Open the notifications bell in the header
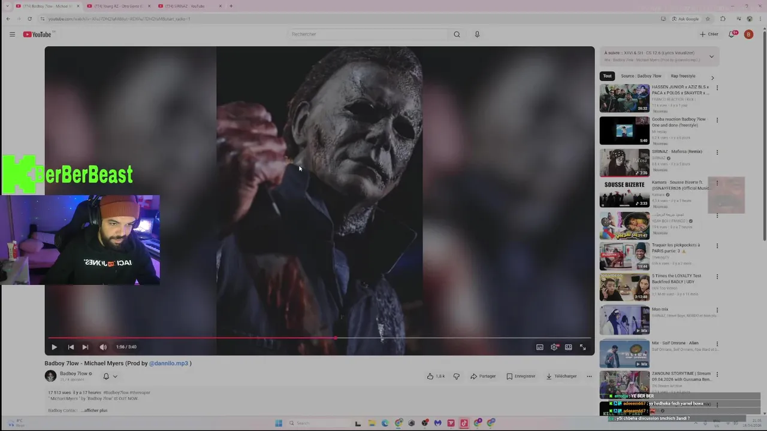 (x=732, y=34)
